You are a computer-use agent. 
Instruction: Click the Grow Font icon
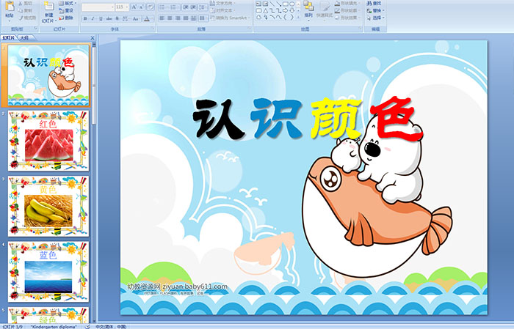coord(134,7)
